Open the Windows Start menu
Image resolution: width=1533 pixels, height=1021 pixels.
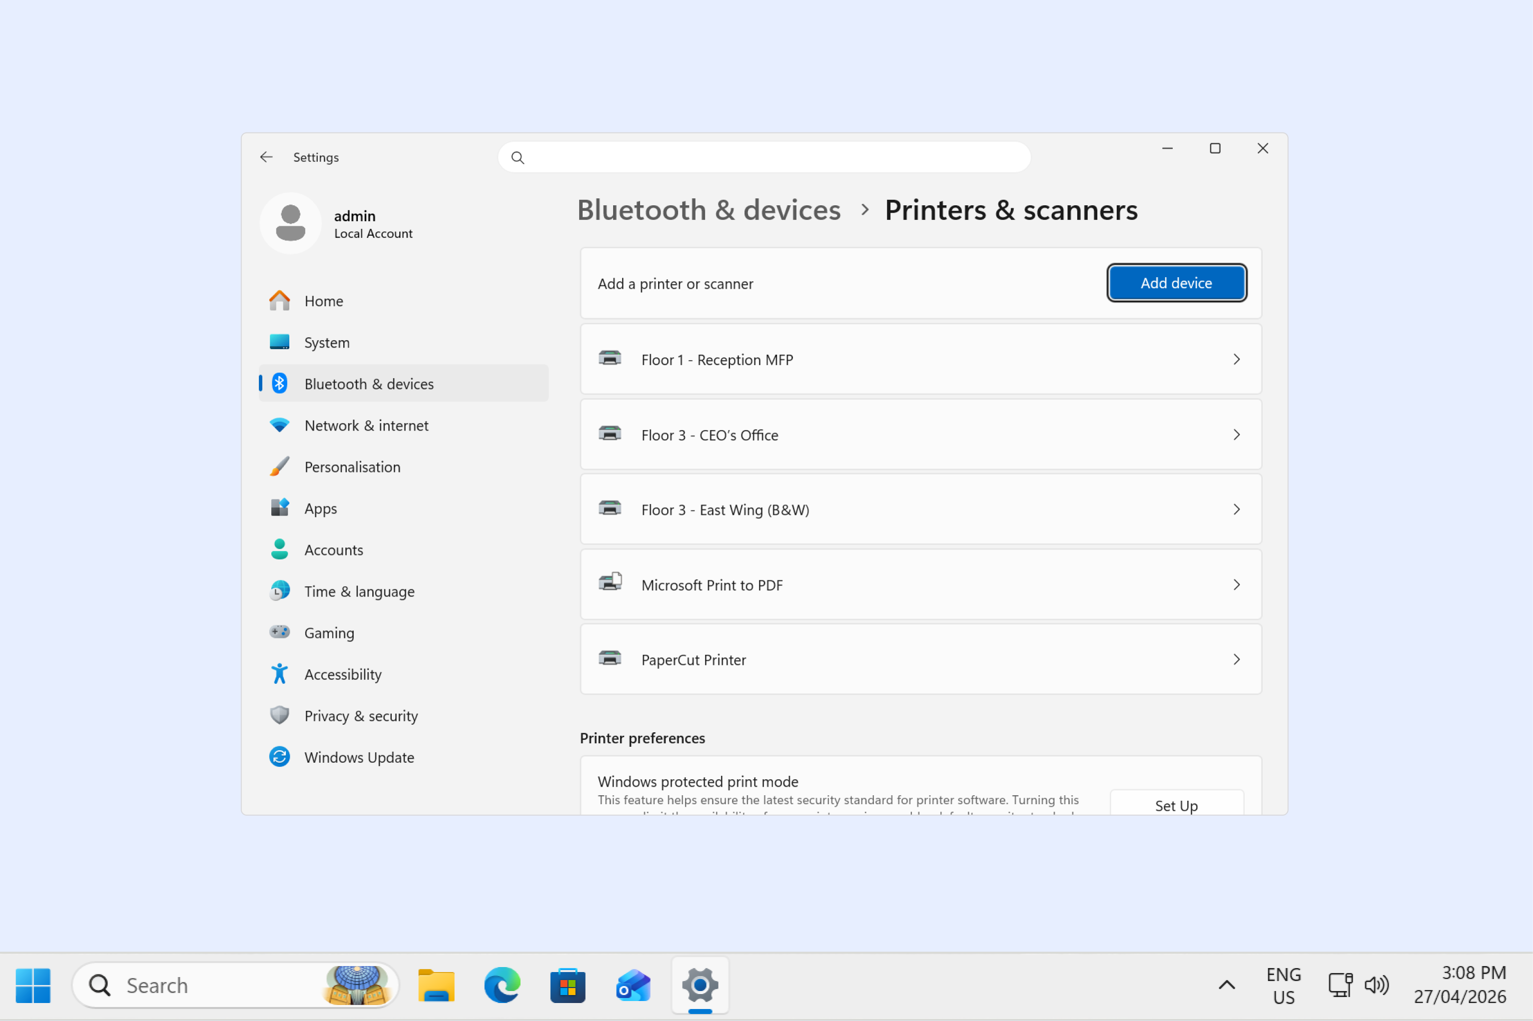pos(33,985)
